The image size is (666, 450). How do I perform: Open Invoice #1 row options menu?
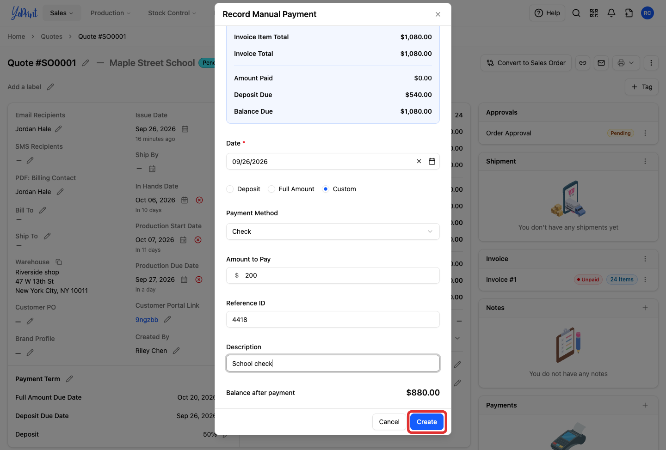[x=645, y=280]
